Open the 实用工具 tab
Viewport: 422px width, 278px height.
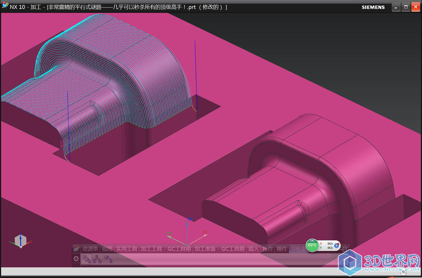(126, 249)
